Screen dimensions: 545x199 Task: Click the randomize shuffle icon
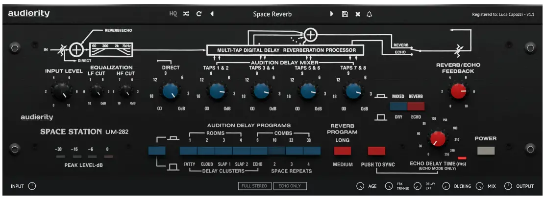tap(186, 14)
